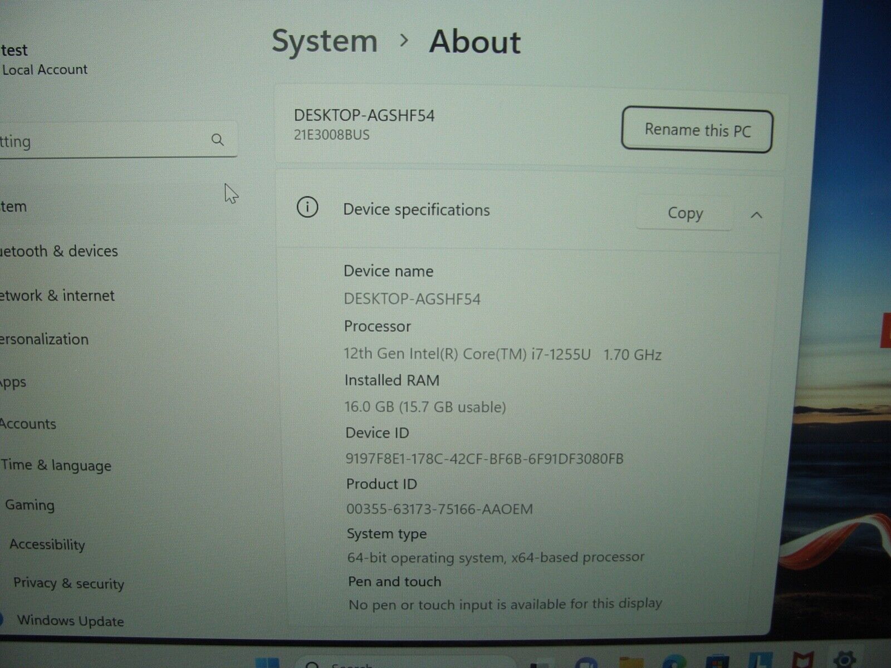Open Windows Update settings

70,621
